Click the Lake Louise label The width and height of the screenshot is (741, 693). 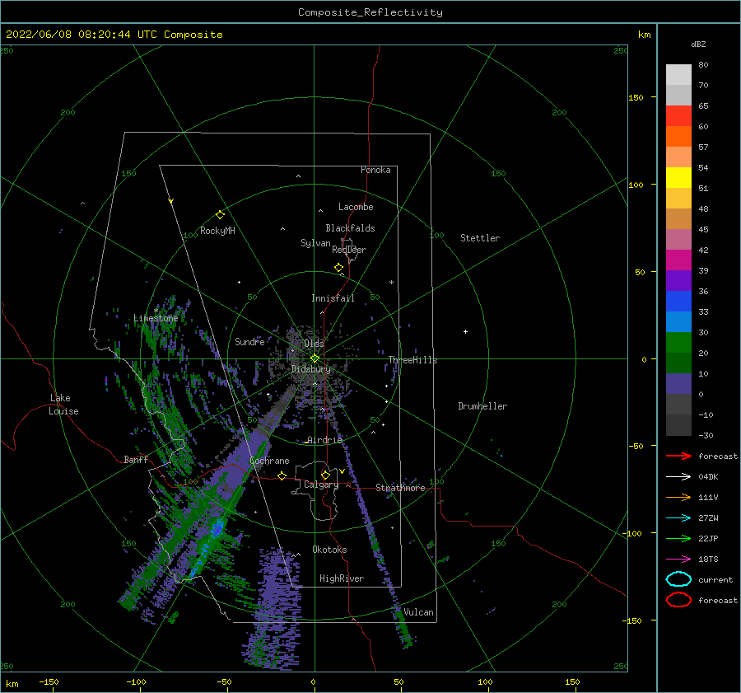63,405
